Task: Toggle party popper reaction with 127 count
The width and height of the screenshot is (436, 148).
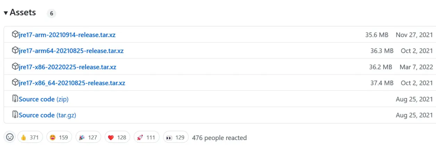Action: click(88, 137)
